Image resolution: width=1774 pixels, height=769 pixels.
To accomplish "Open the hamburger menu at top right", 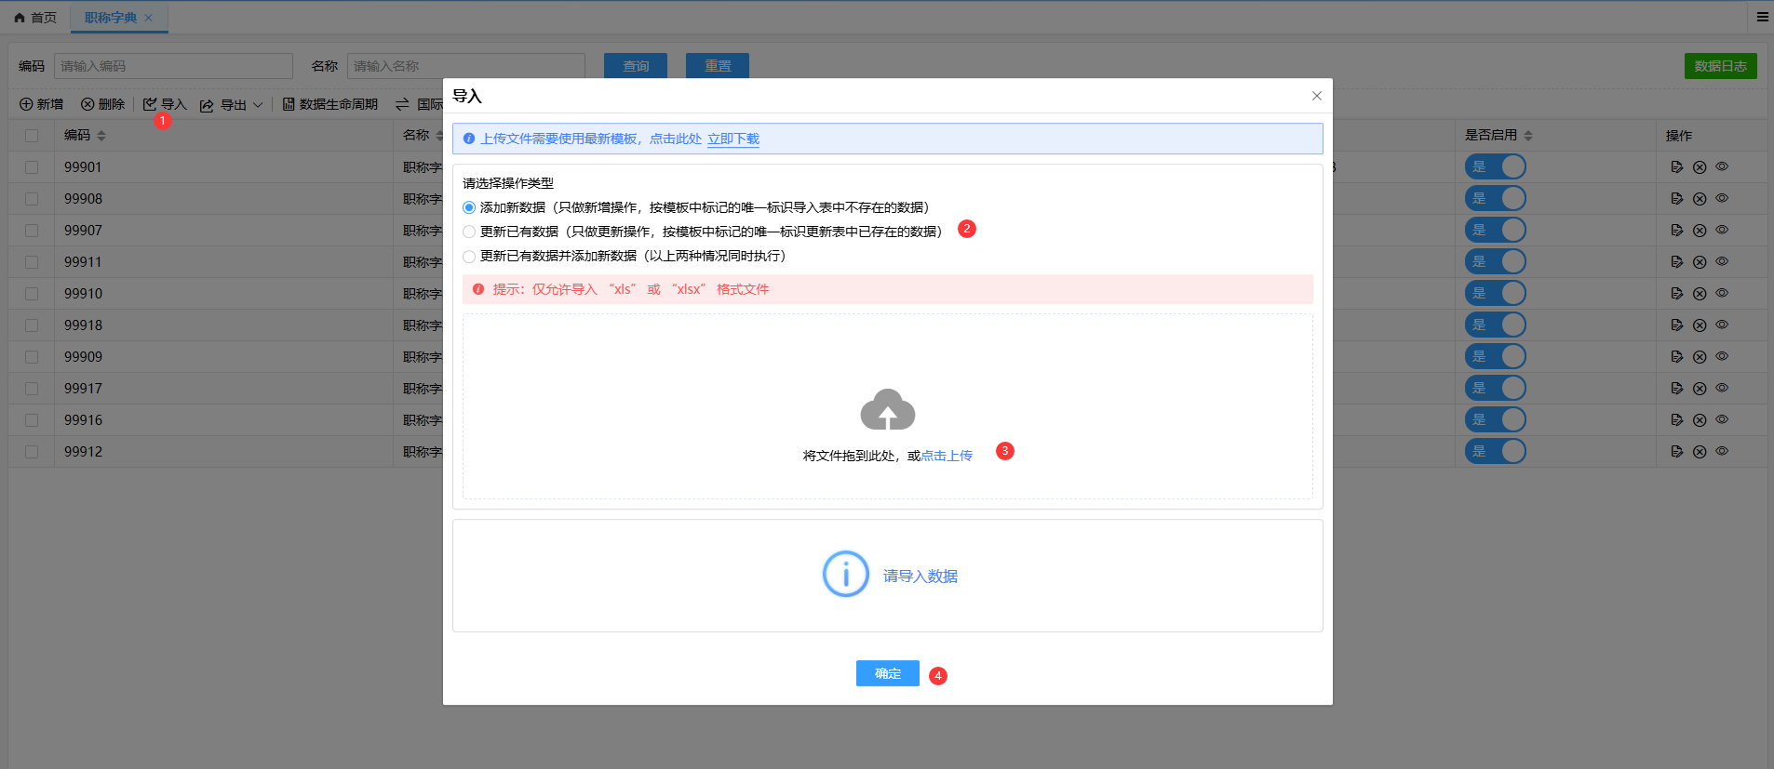I will [x=1763, y=17].
